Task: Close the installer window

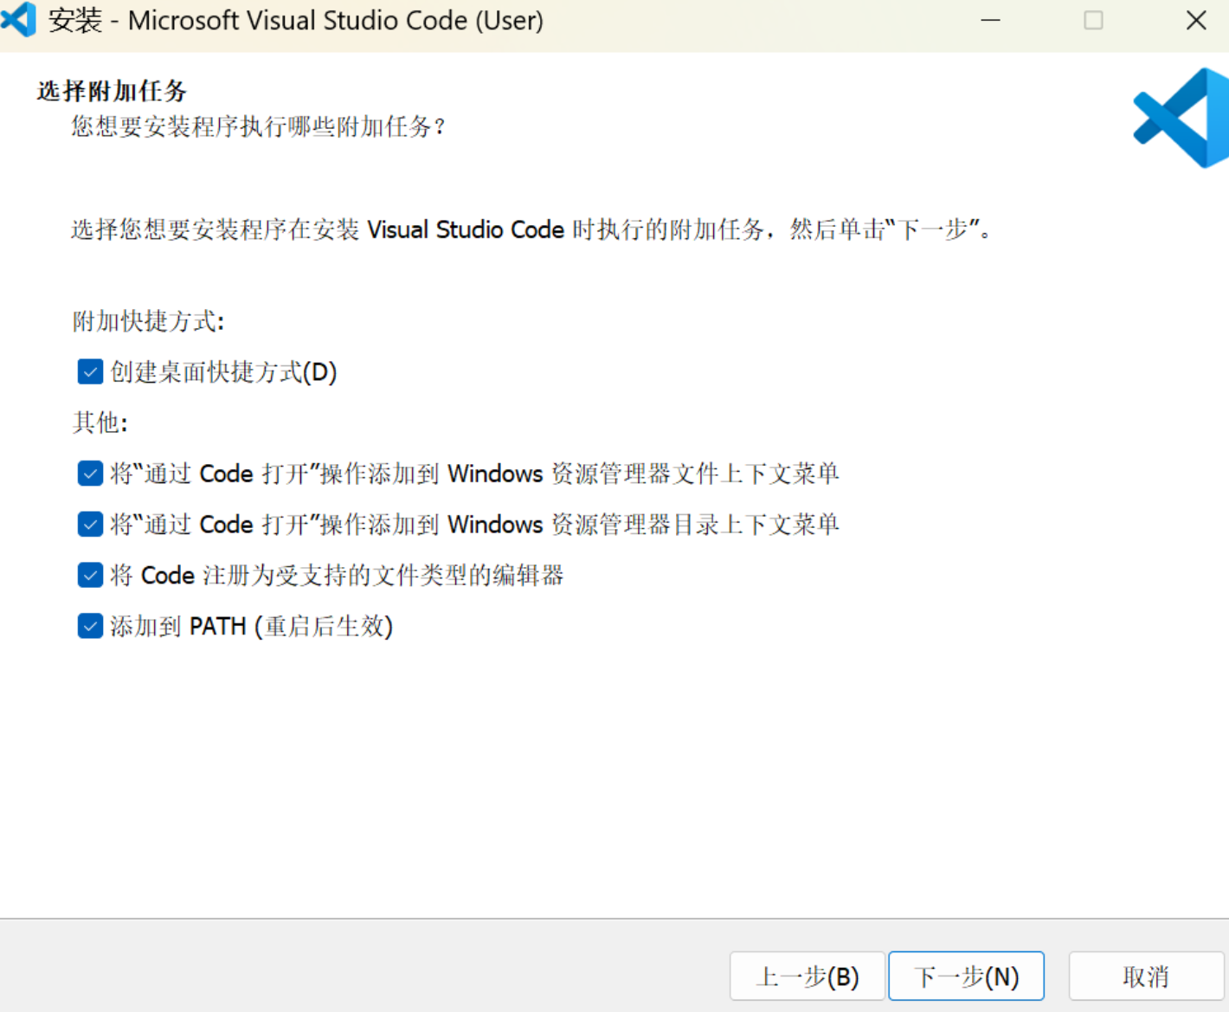Action: (1196, 20)
